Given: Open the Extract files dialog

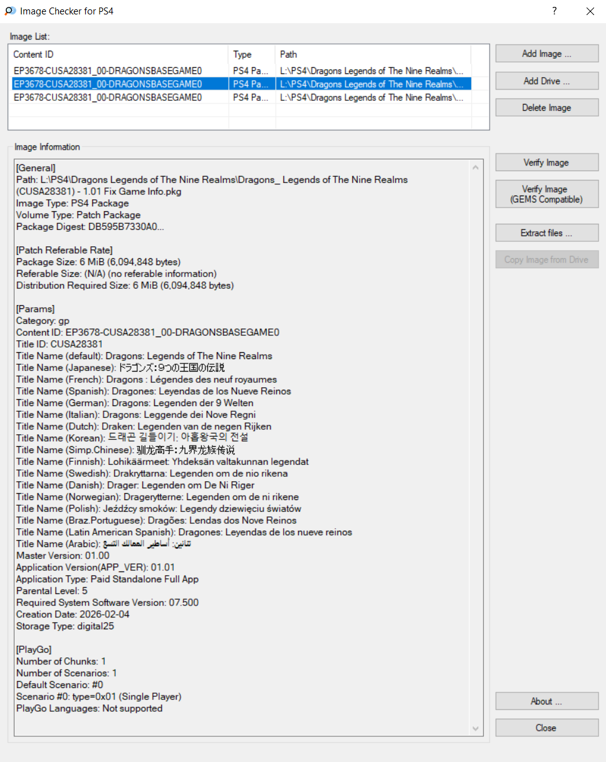Looking at the screenshot, I should coord(546,233).
